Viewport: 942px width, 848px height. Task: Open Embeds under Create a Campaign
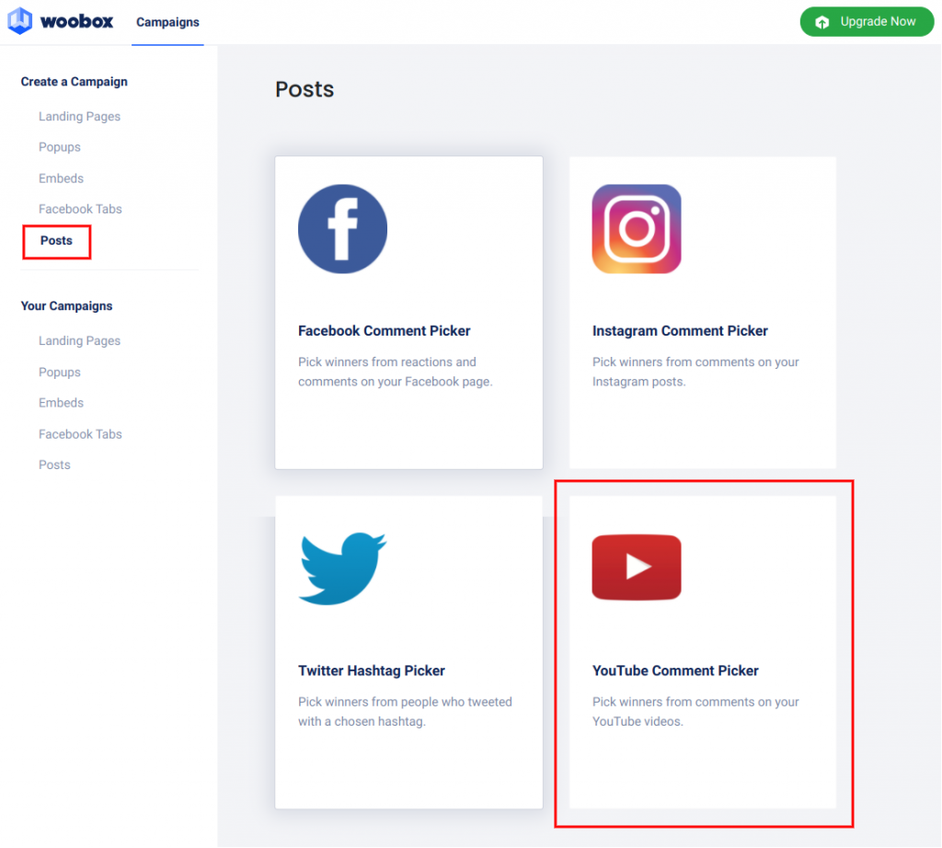coord(61,178)
